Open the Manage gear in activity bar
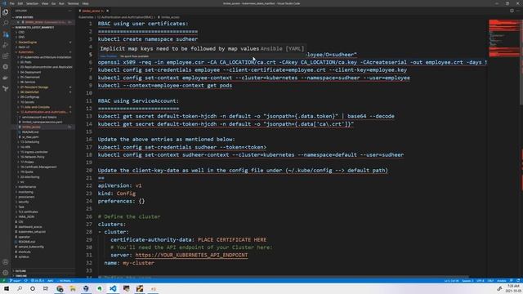 pos(6,273)
